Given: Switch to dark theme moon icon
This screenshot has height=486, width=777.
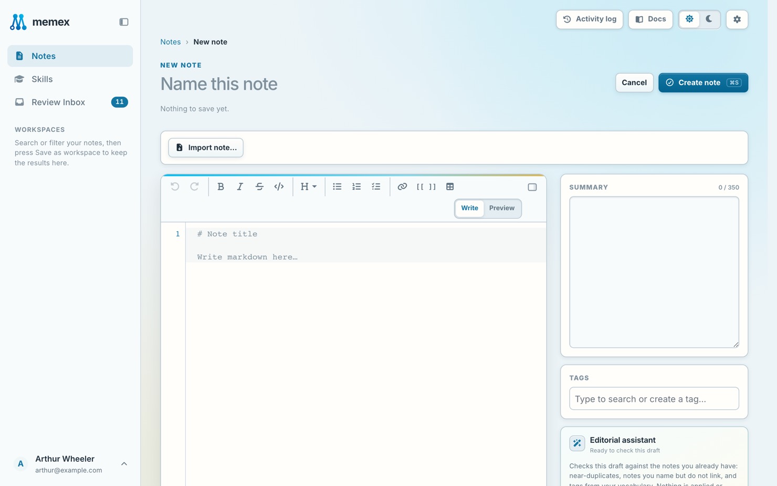Looking at the screenshot, I should tap(709, 19).
